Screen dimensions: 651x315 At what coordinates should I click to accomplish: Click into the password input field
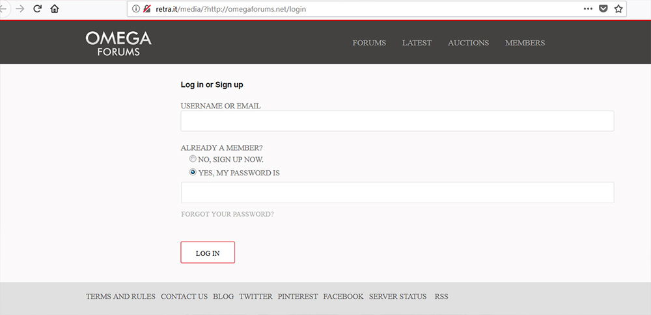[x=397, y=193]
